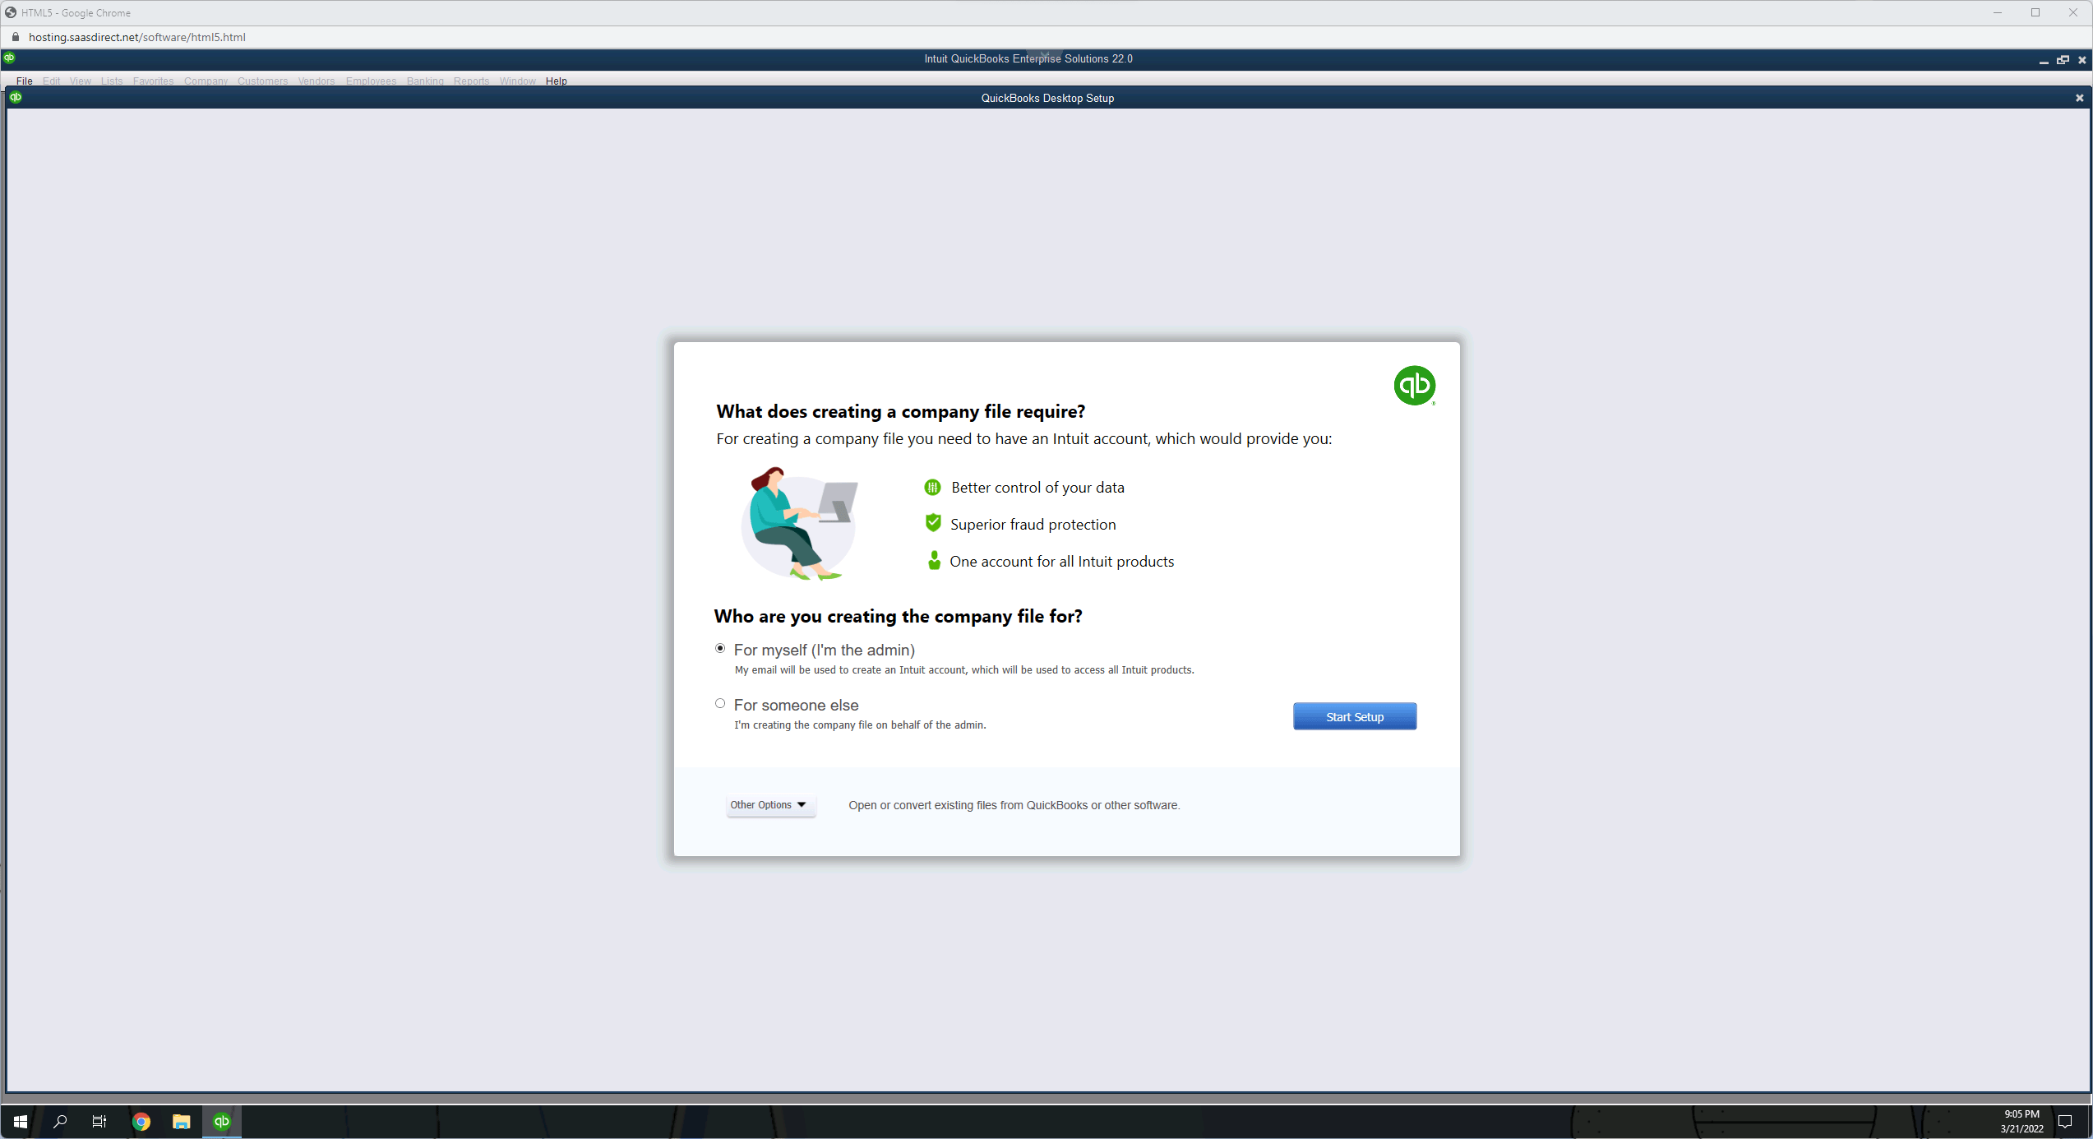Select the 'For myself (I'm the admin)' radio button
The width and height of the screenshot is (2093, 1139).
720,649
